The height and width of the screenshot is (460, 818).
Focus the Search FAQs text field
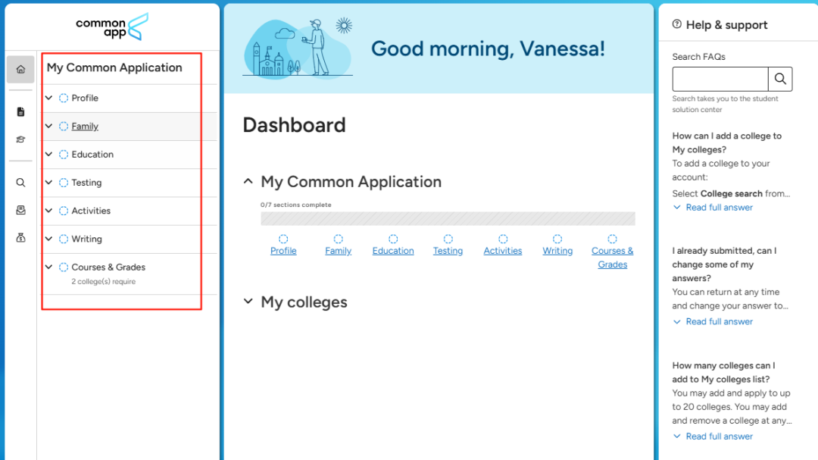tap(720, 79)
